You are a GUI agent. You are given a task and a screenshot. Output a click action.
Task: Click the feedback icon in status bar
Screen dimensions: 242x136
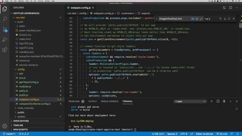pyautogui.click(x=232, y=134)
